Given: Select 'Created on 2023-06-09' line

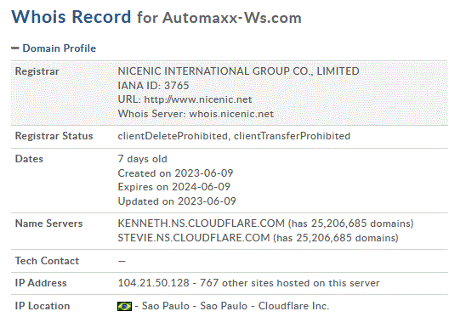Looking at the screenshot, I should click(x=175, y=173).
